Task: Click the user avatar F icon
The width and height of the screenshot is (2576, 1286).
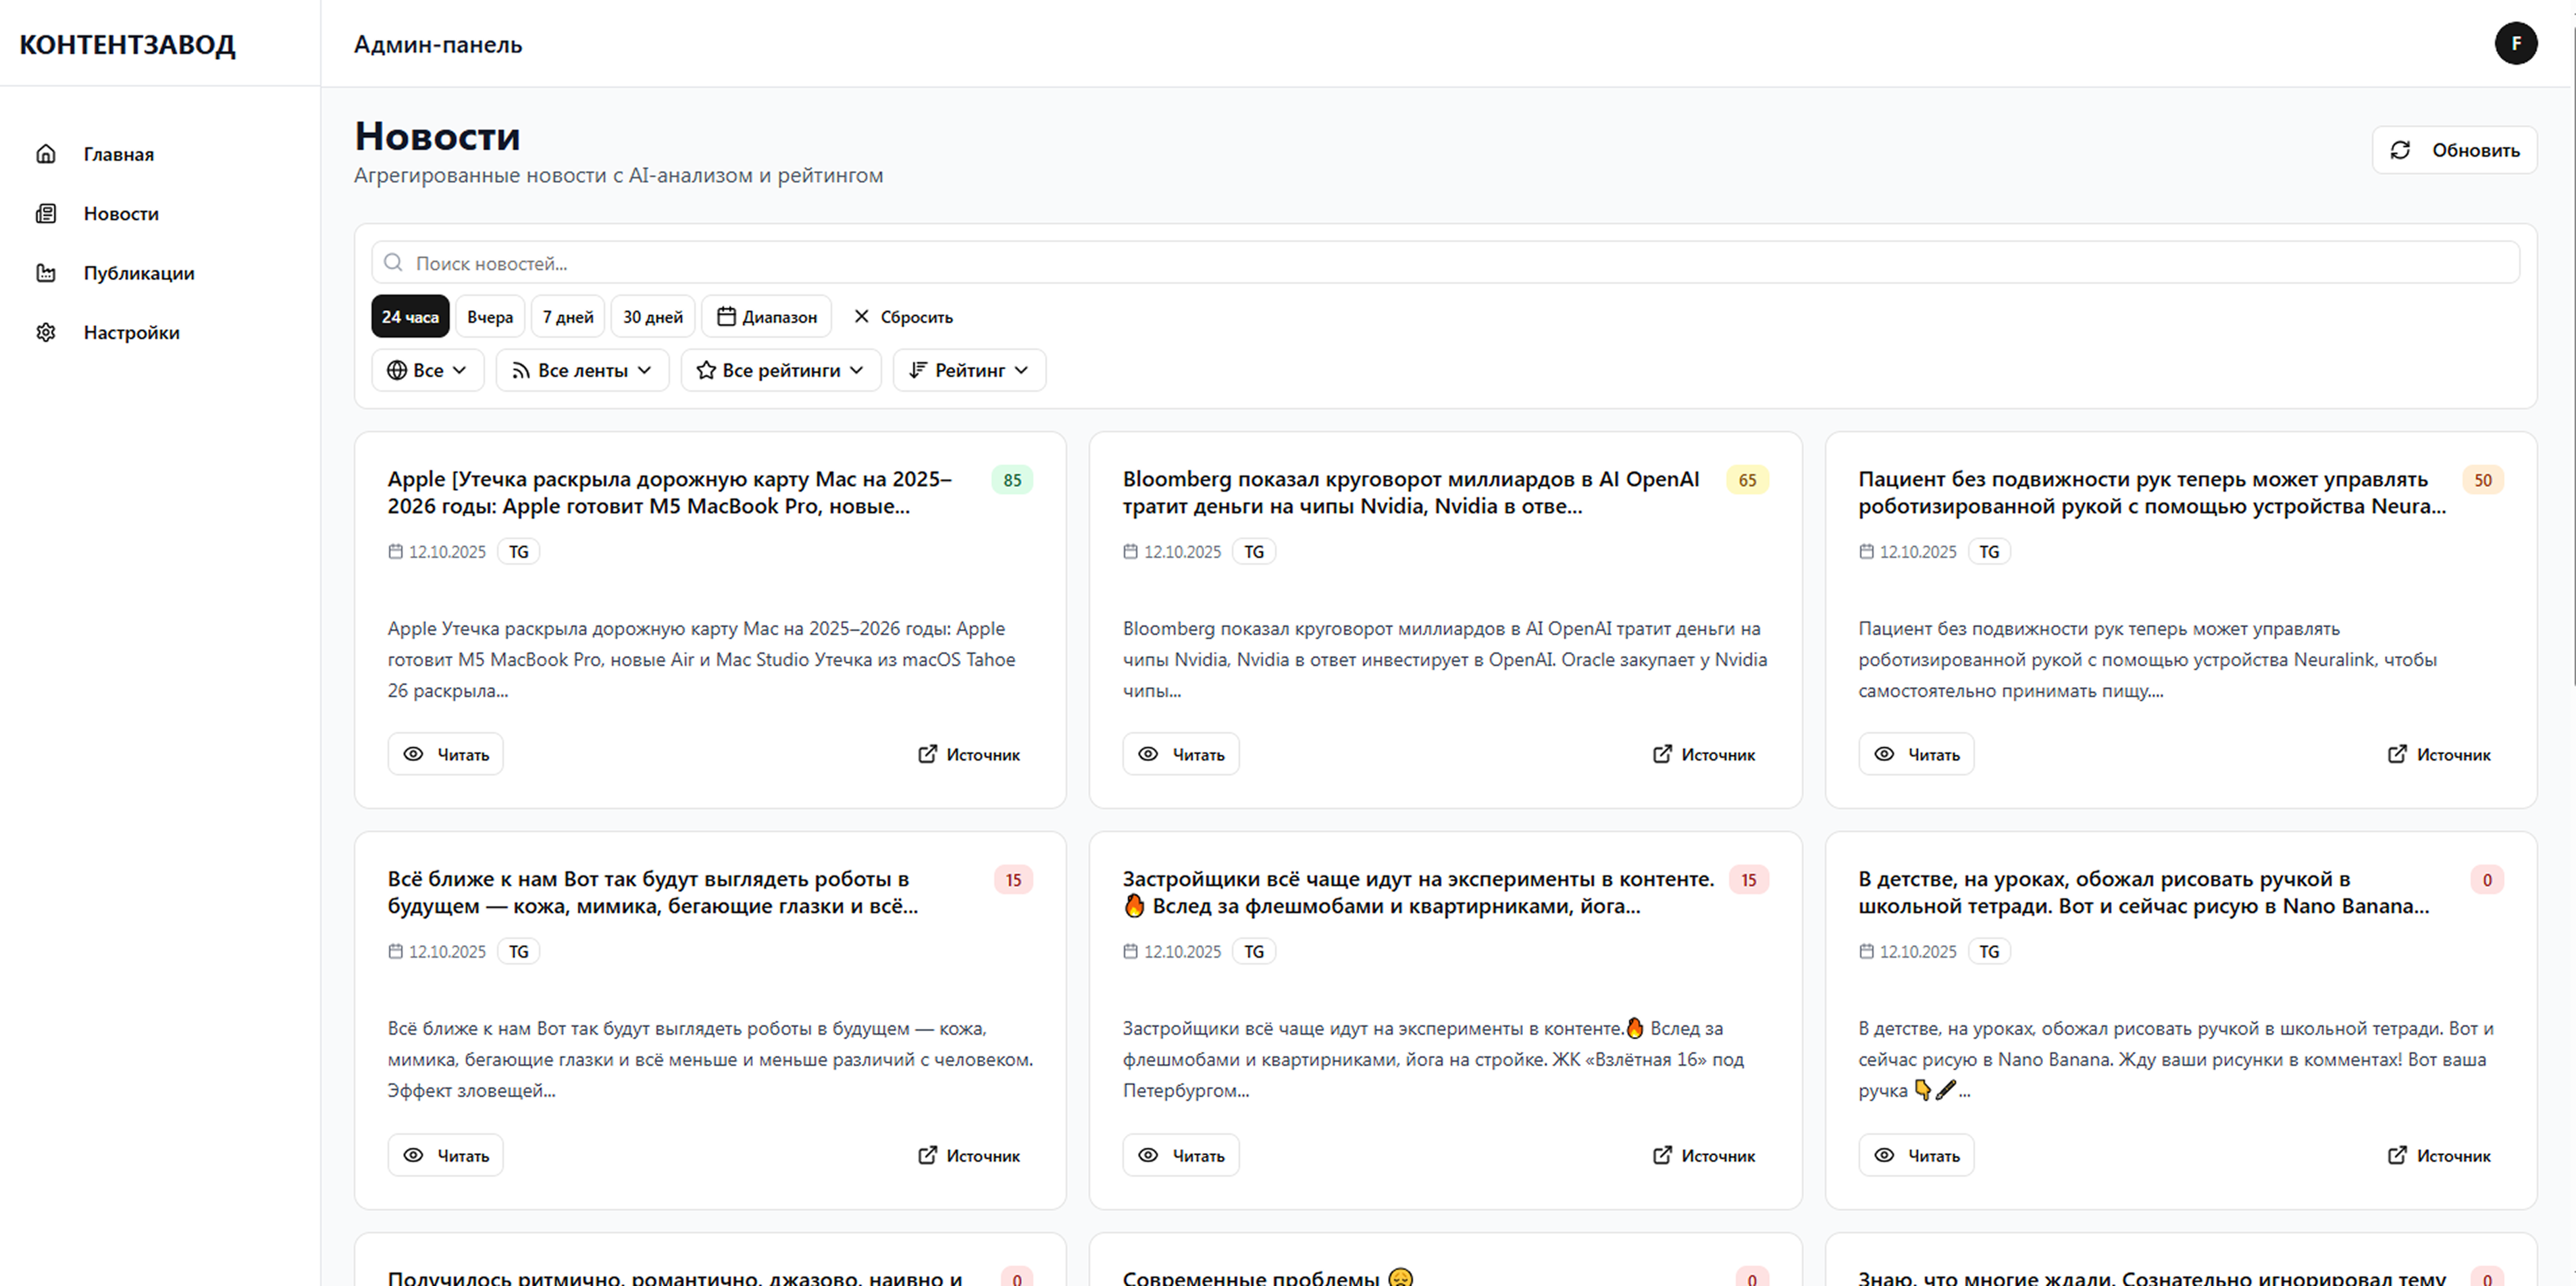Action: tap(2515, 43)
